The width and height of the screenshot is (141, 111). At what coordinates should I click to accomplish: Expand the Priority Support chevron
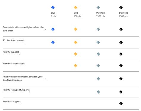click(x=19, y=54)
